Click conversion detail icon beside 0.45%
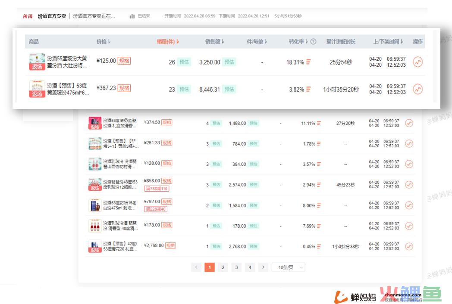Viewport: 452px width, 304px height. (319, 246)
